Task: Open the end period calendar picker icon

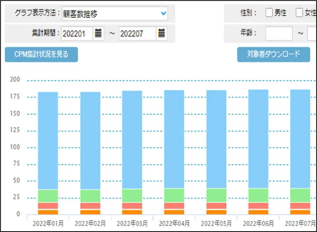Action: pos(162,34)
